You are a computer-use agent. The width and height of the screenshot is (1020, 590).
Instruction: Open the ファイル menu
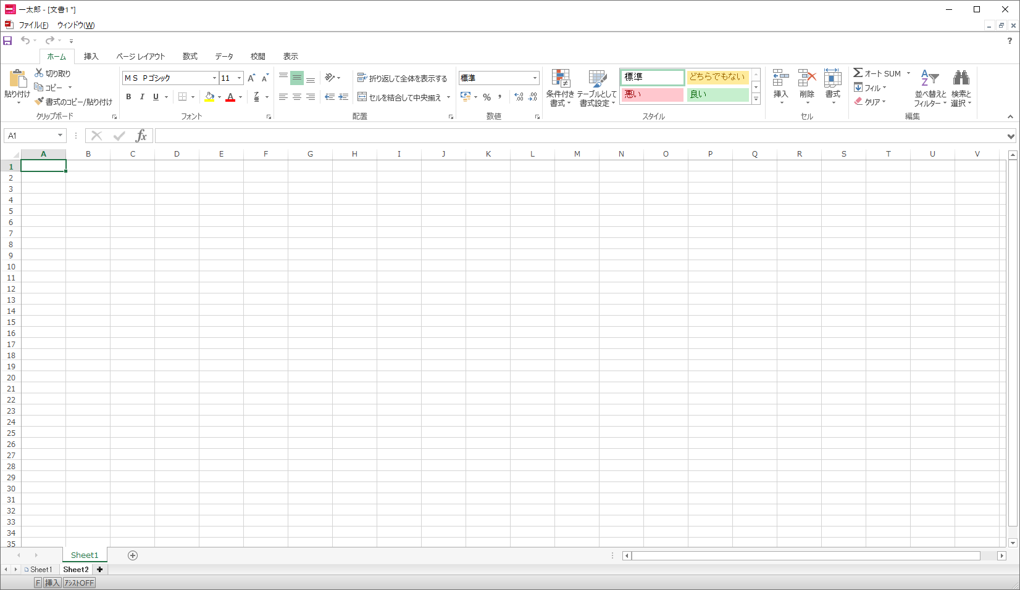[33, 25]
